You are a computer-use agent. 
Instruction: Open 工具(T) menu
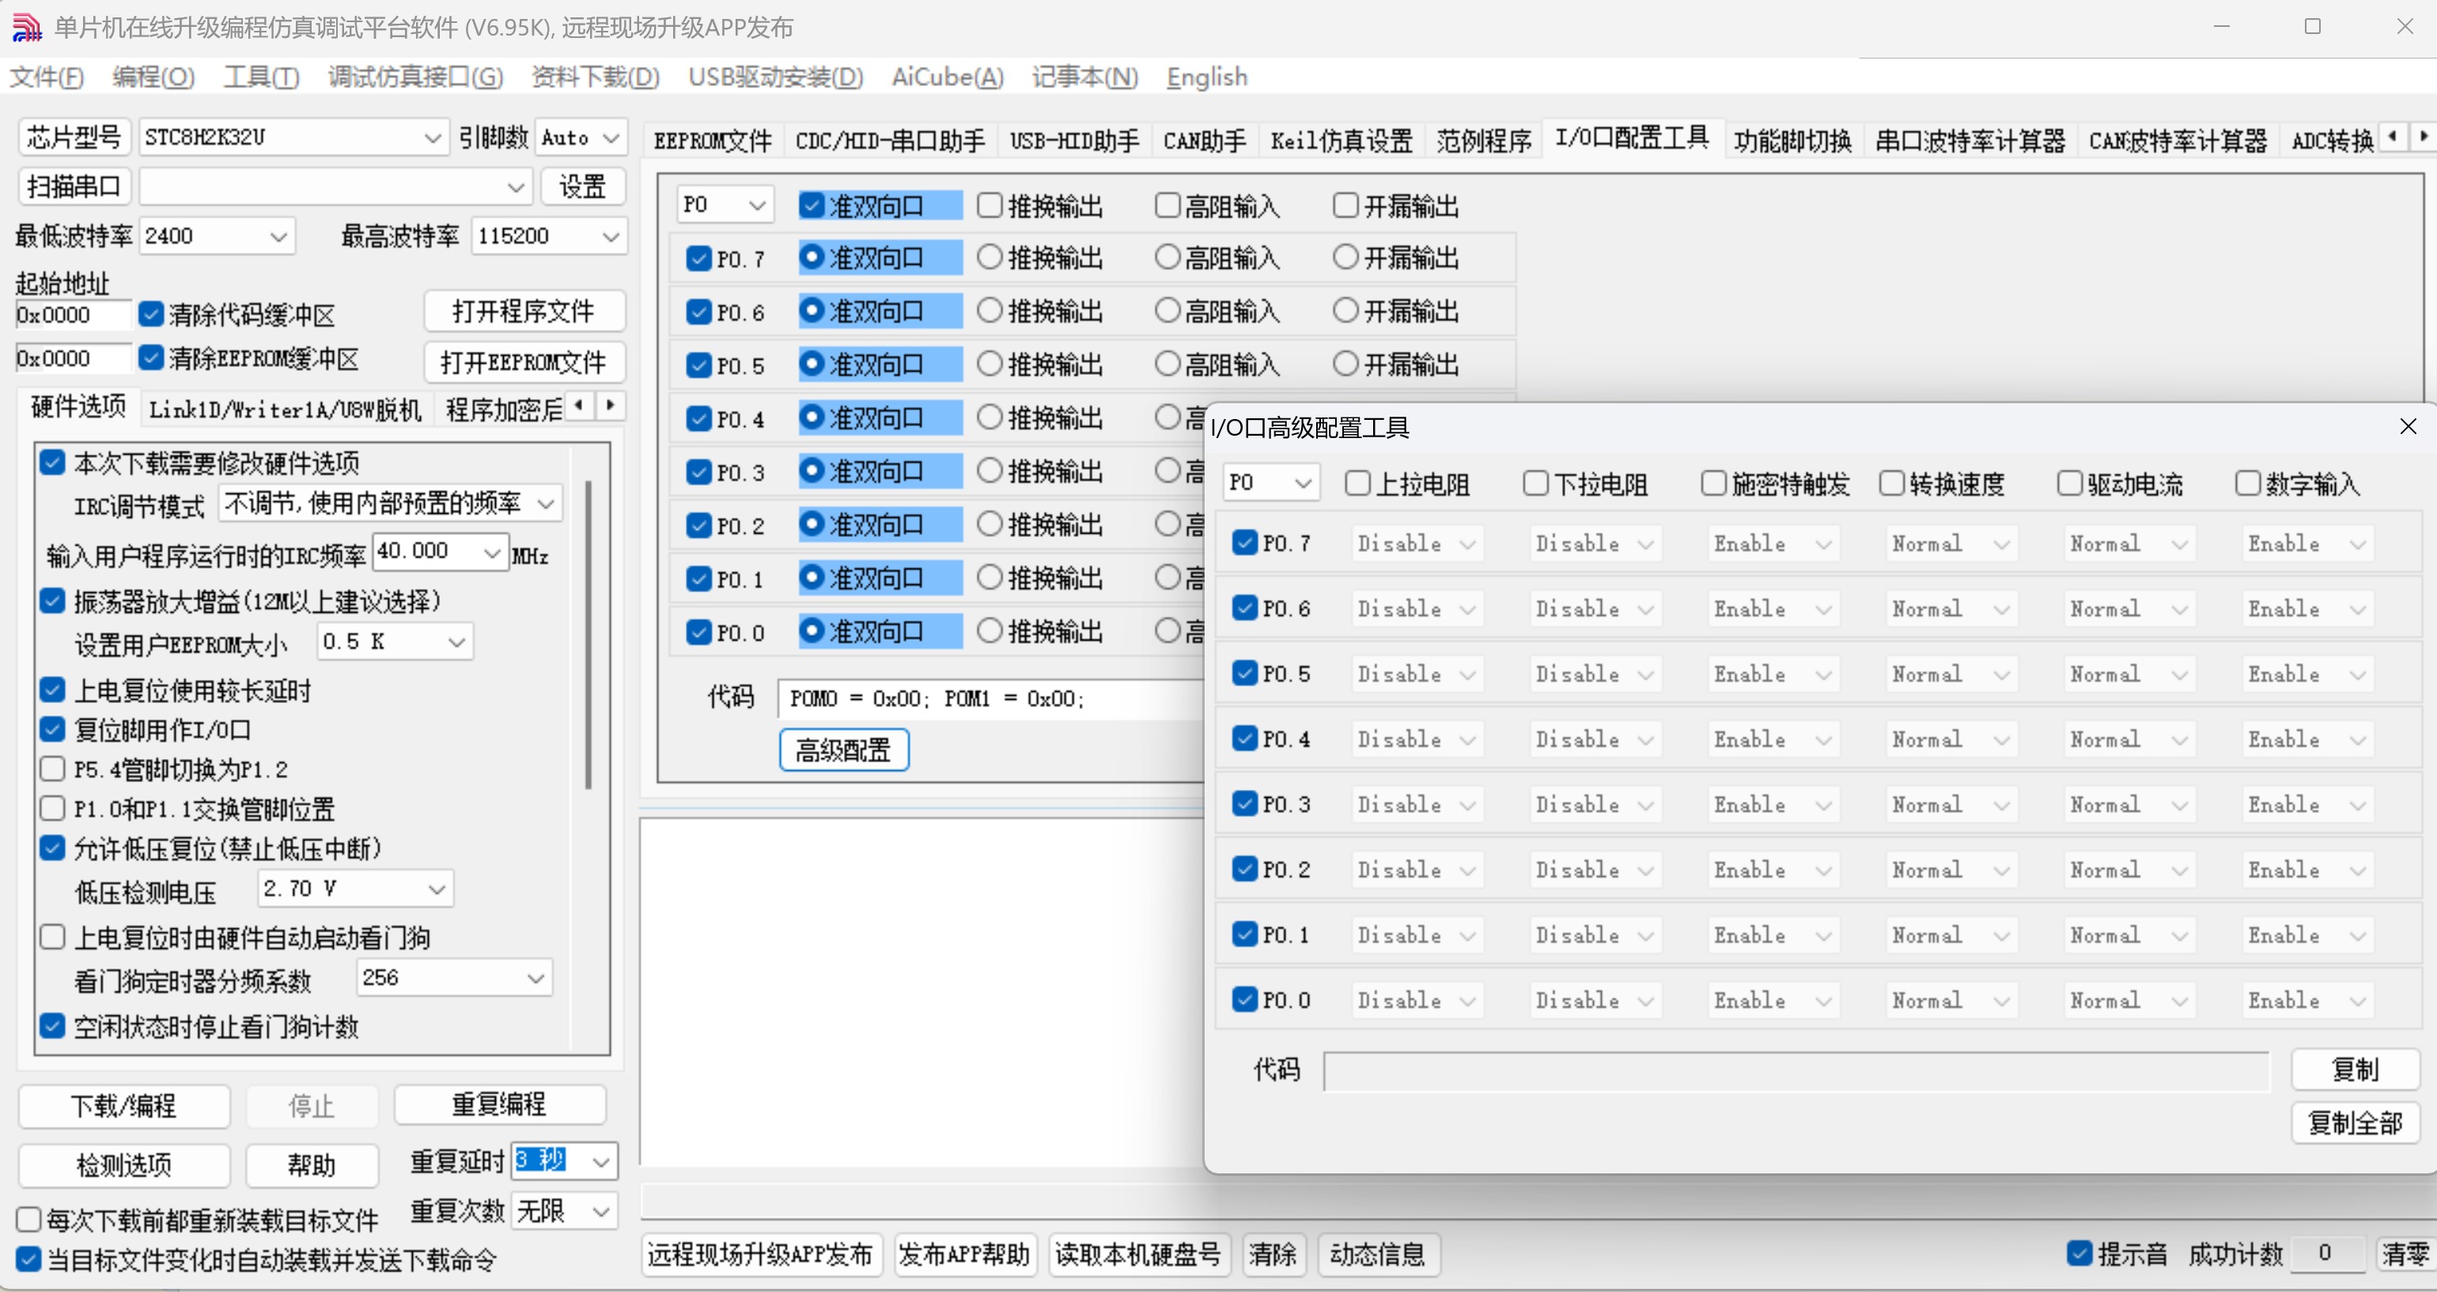click(x=261, y=77)
